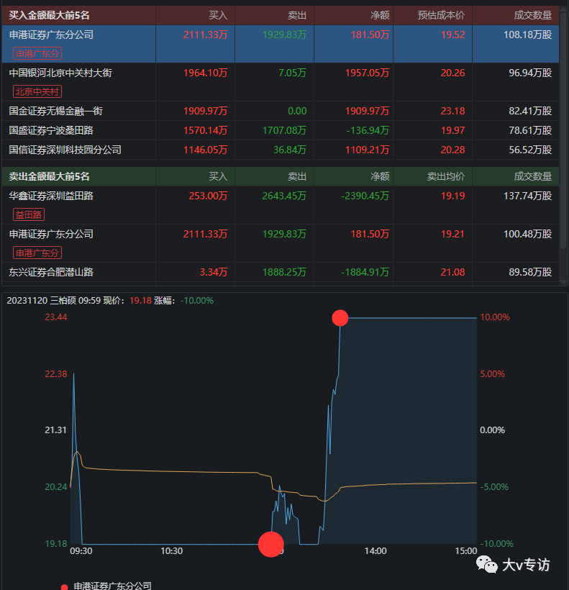Image resolution: width=569 pixels, height=590 pixels.
Task: Select the highlighted 申港证券广东分公司 buy row
Action: [280, 44]
